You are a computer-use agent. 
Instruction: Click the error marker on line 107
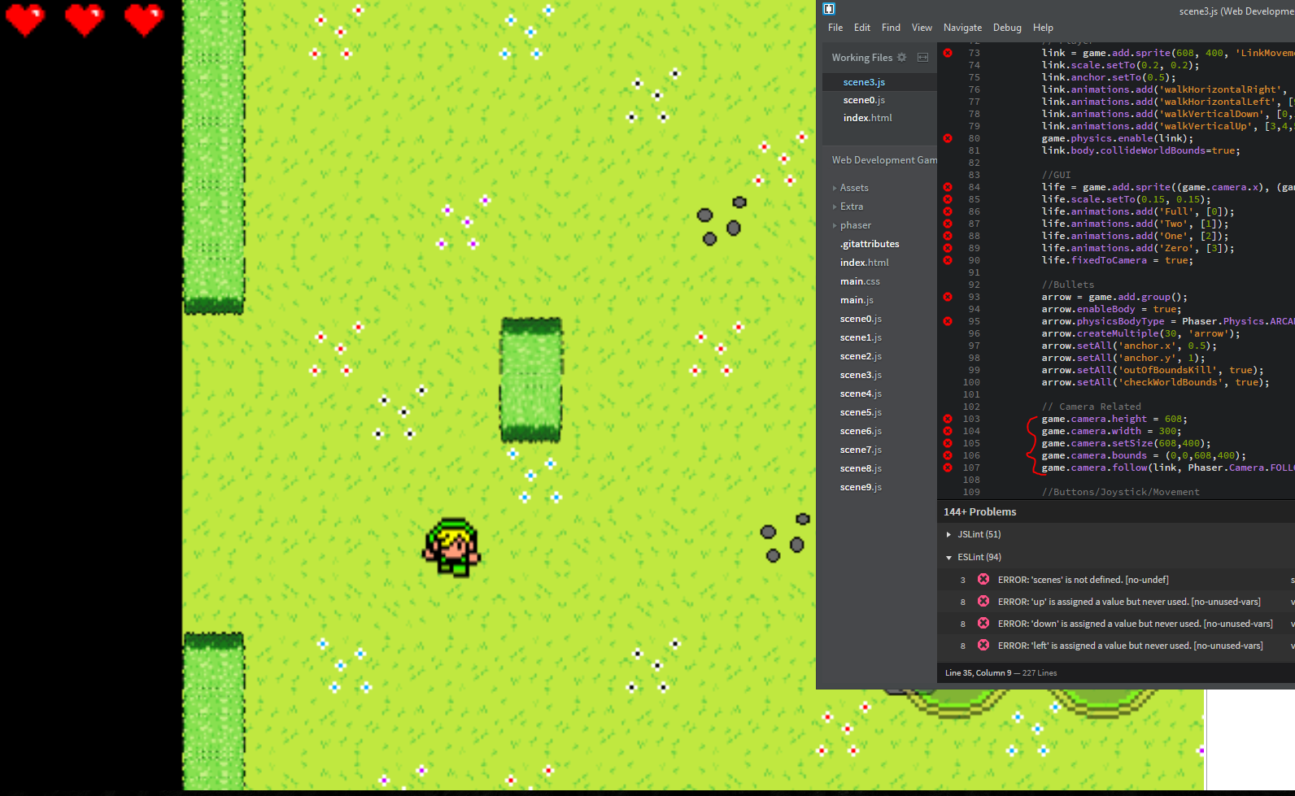[948, 468]
